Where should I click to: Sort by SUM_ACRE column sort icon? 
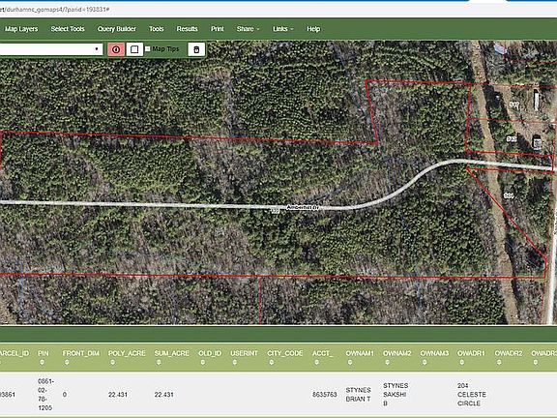[x=159, y=362]
